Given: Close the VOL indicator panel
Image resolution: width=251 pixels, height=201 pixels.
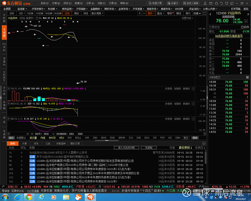Looking at the screenshot, I should (193, 89).
